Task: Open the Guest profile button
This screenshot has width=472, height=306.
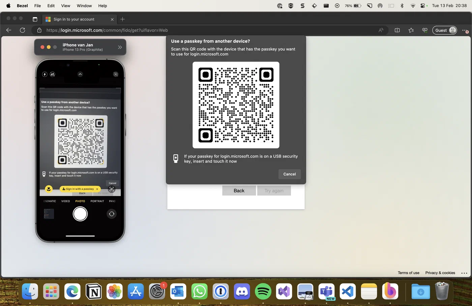Action: [x=445, y=30]
